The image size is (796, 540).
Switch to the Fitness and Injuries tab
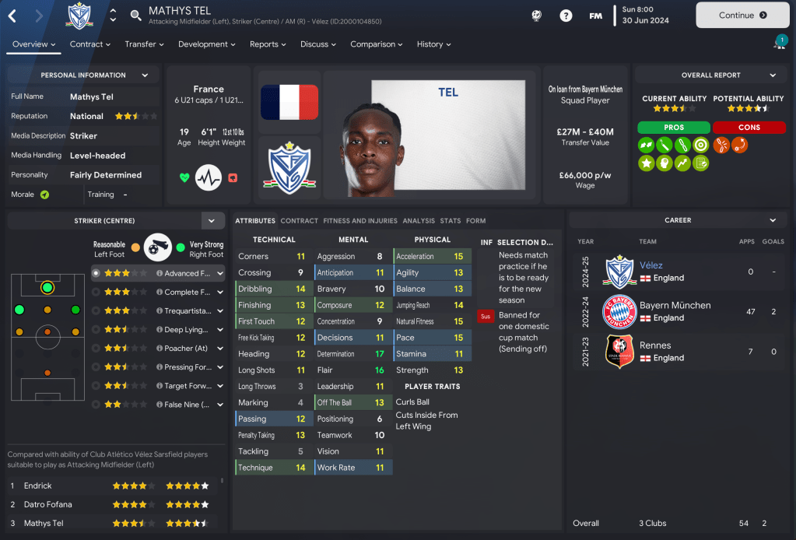pyautogui.click(x=360, y=221)
